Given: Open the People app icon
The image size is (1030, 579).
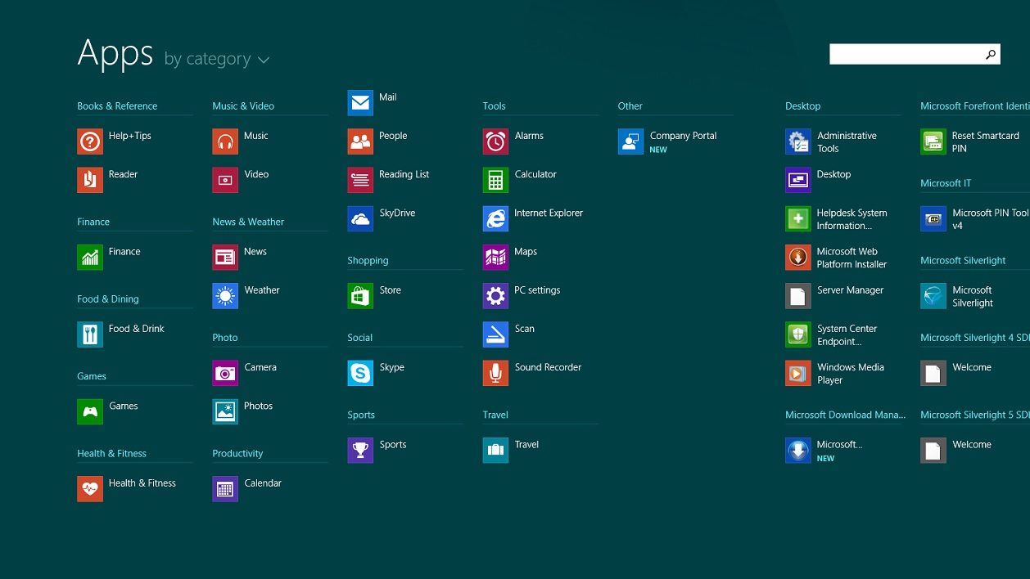Looking at the screenshot, I should coord(360,141).
